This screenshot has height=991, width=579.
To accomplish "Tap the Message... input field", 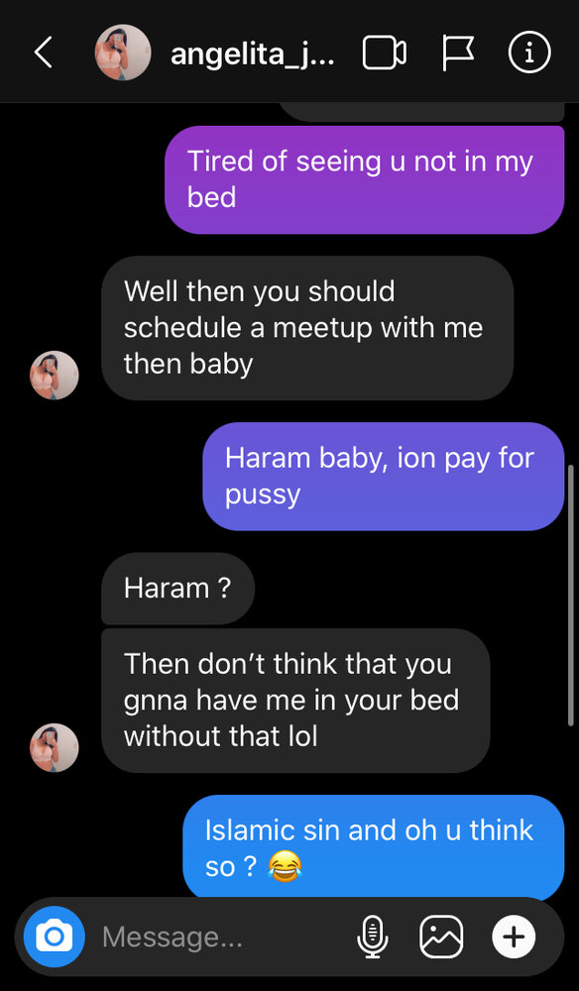I will 221,936.
